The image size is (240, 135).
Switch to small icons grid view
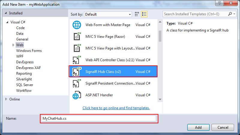pyautogui.click(x=137, y=14)
